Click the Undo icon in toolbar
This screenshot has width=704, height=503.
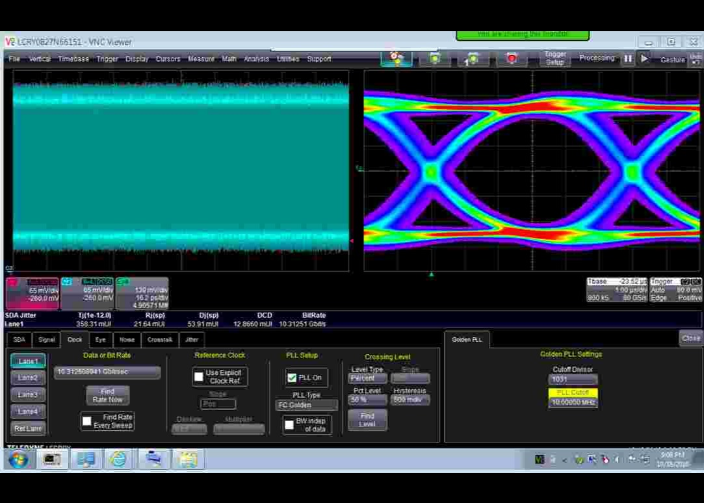pos(696,58)
